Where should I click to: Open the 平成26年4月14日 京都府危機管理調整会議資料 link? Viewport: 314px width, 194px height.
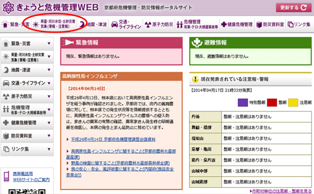(x=113, y=139)
